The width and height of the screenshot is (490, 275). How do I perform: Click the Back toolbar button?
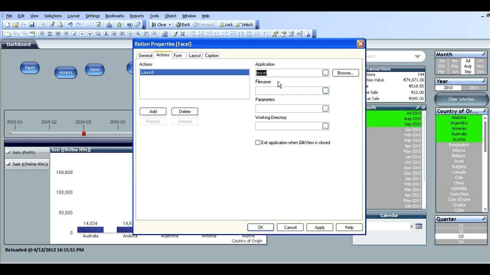(183, 24)
